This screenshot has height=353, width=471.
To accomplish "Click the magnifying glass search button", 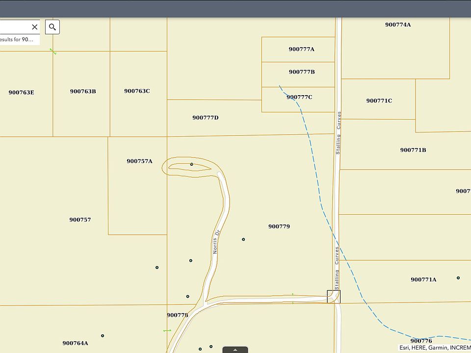I will (52, 27).
